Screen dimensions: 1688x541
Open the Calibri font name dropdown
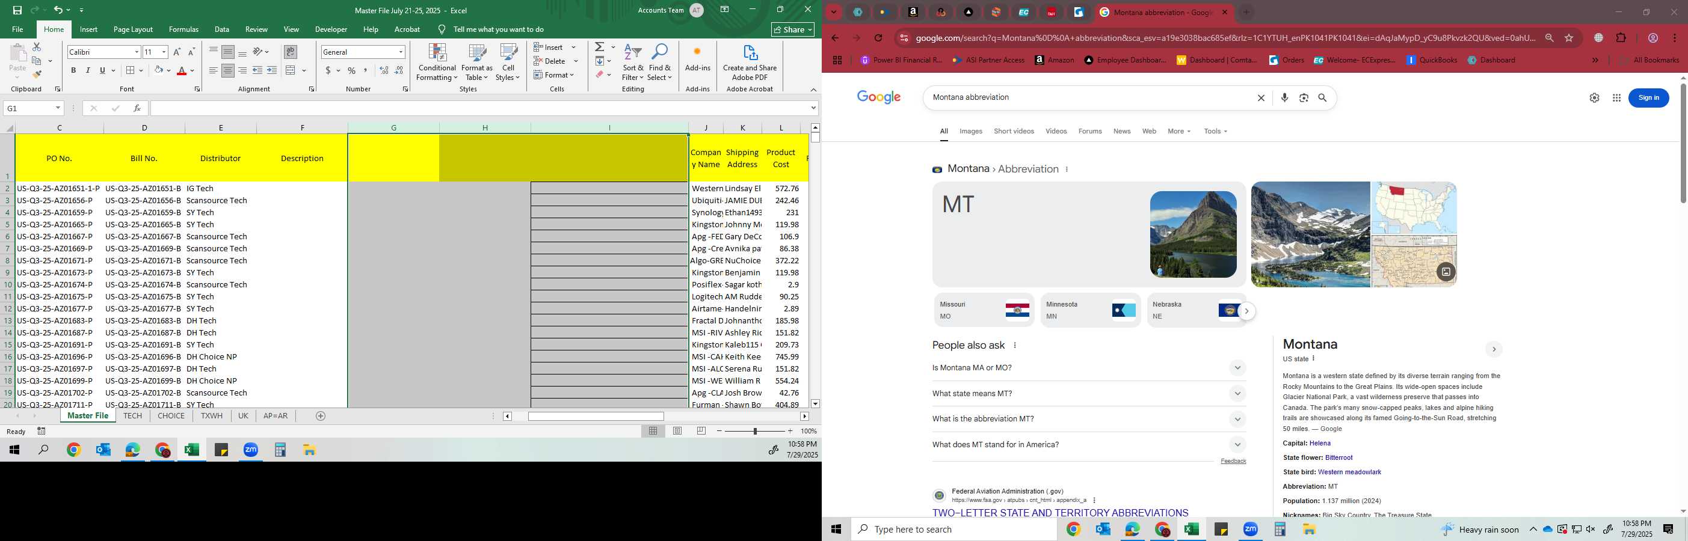coord(137,52)
